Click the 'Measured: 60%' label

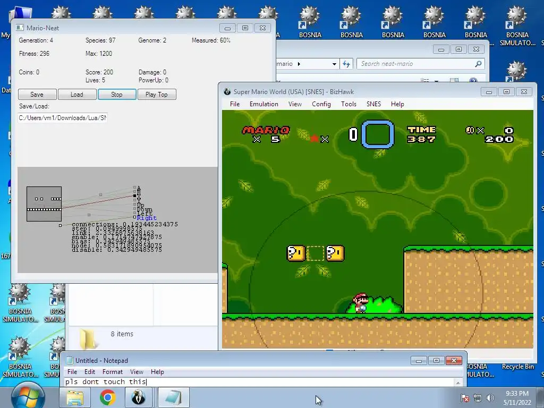(x=211, y=40)
